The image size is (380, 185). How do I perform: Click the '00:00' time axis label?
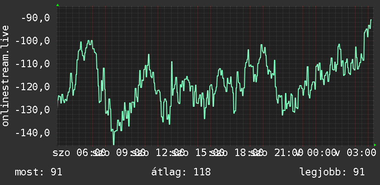click(x=322, y=153)
